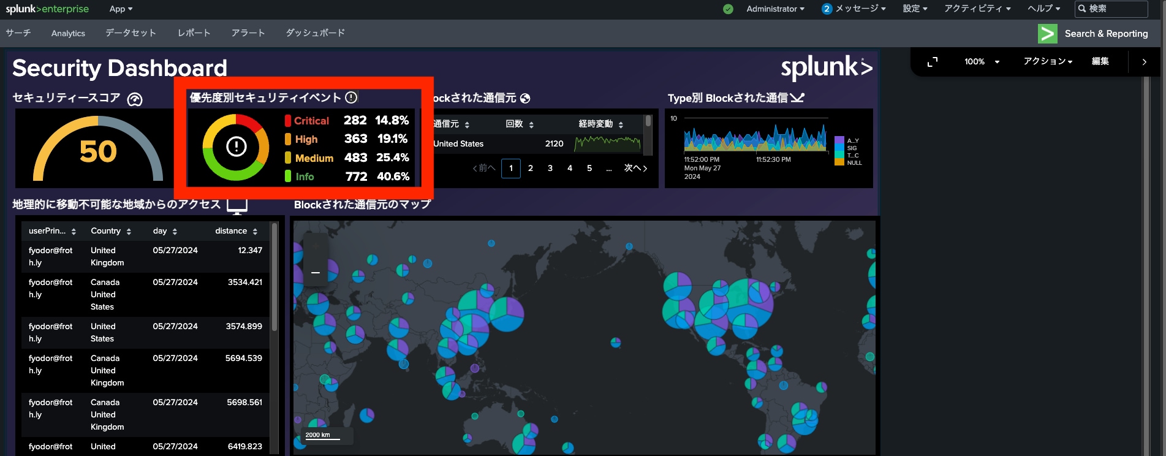
Task: Click the orange High legend marker
Action: (x=288, y=139)
